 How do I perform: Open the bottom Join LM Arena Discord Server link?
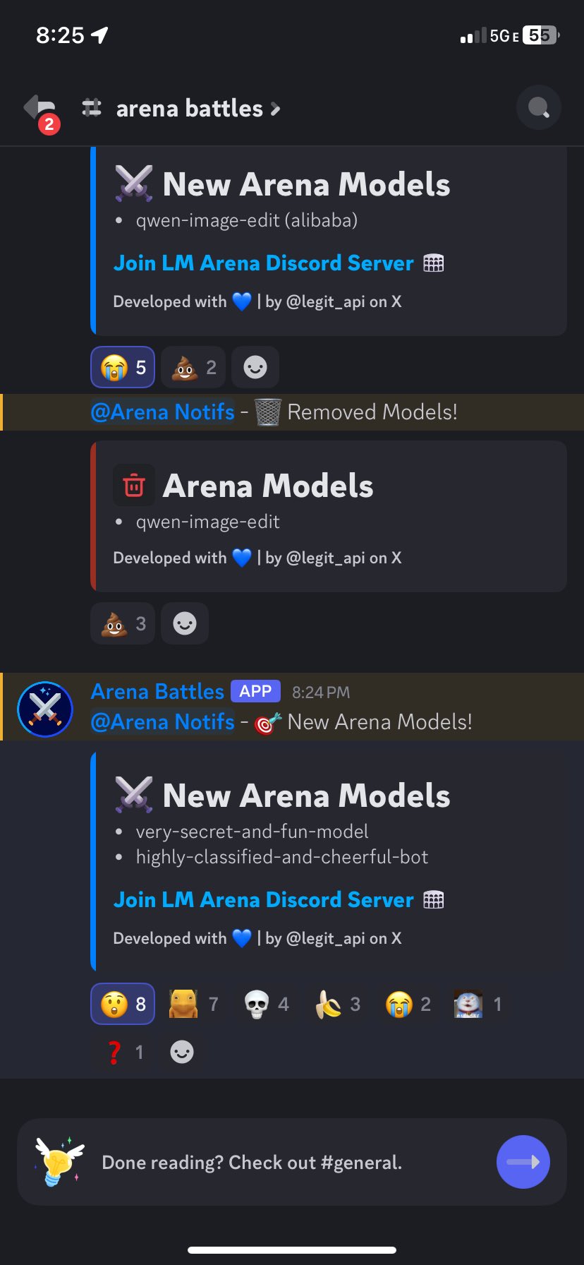(264, 900)
